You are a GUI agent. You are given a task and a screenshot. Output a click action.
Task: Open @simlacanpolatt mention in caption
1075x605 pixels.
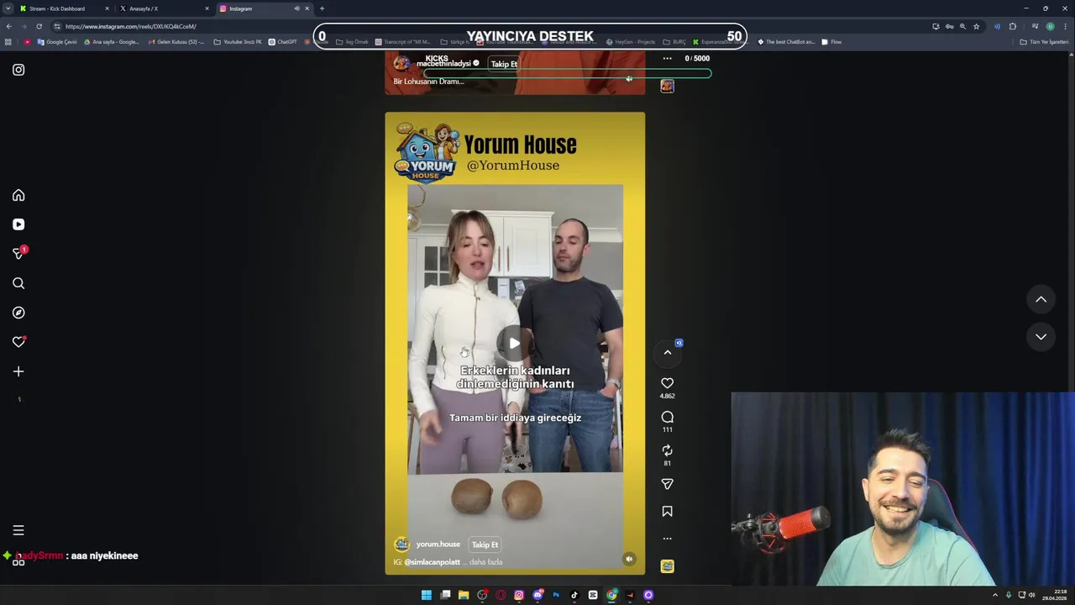(x=432, y=562)
